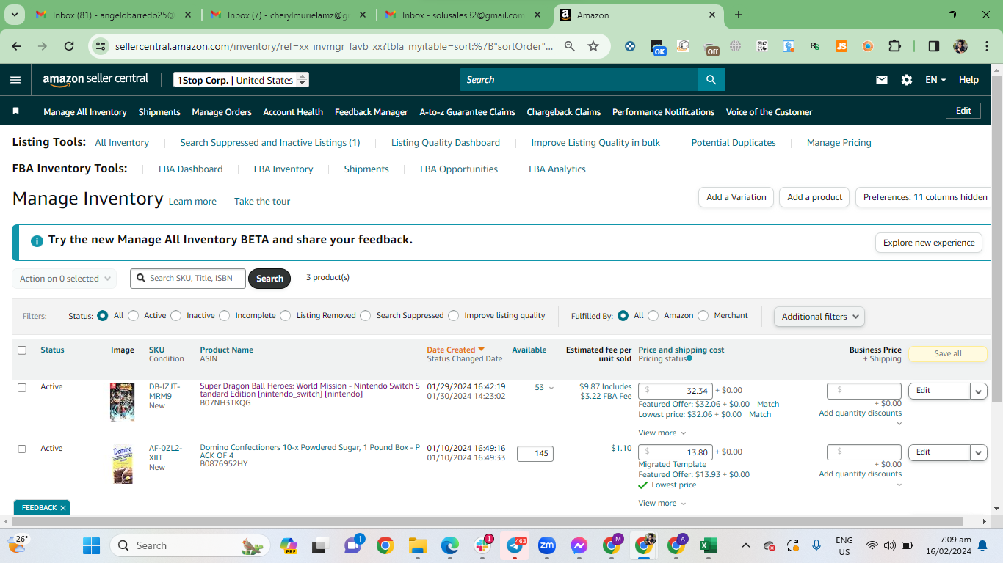Open the orange JS browser extension

[841, 46]
